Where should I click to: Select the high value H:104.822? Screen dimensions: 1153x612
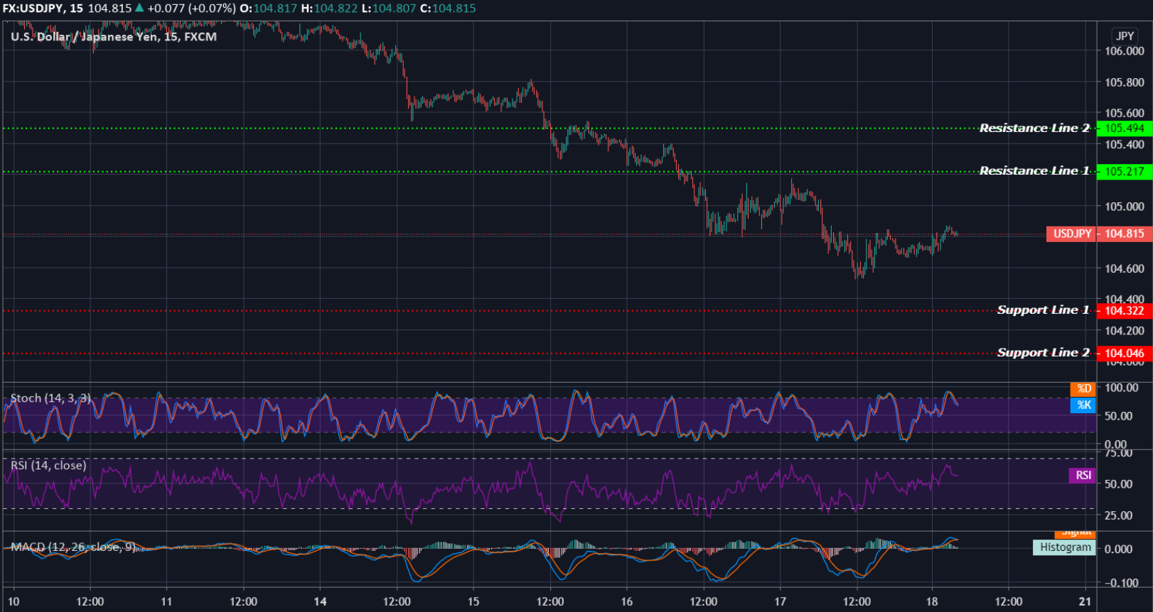coord(330,9)
